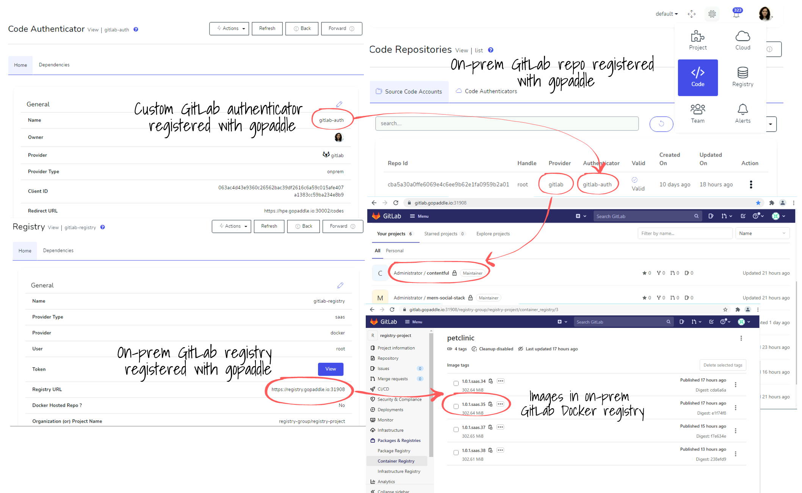Collapse the GitLab sidebar
The image size is (802, 493).
(x=390, y=491)
